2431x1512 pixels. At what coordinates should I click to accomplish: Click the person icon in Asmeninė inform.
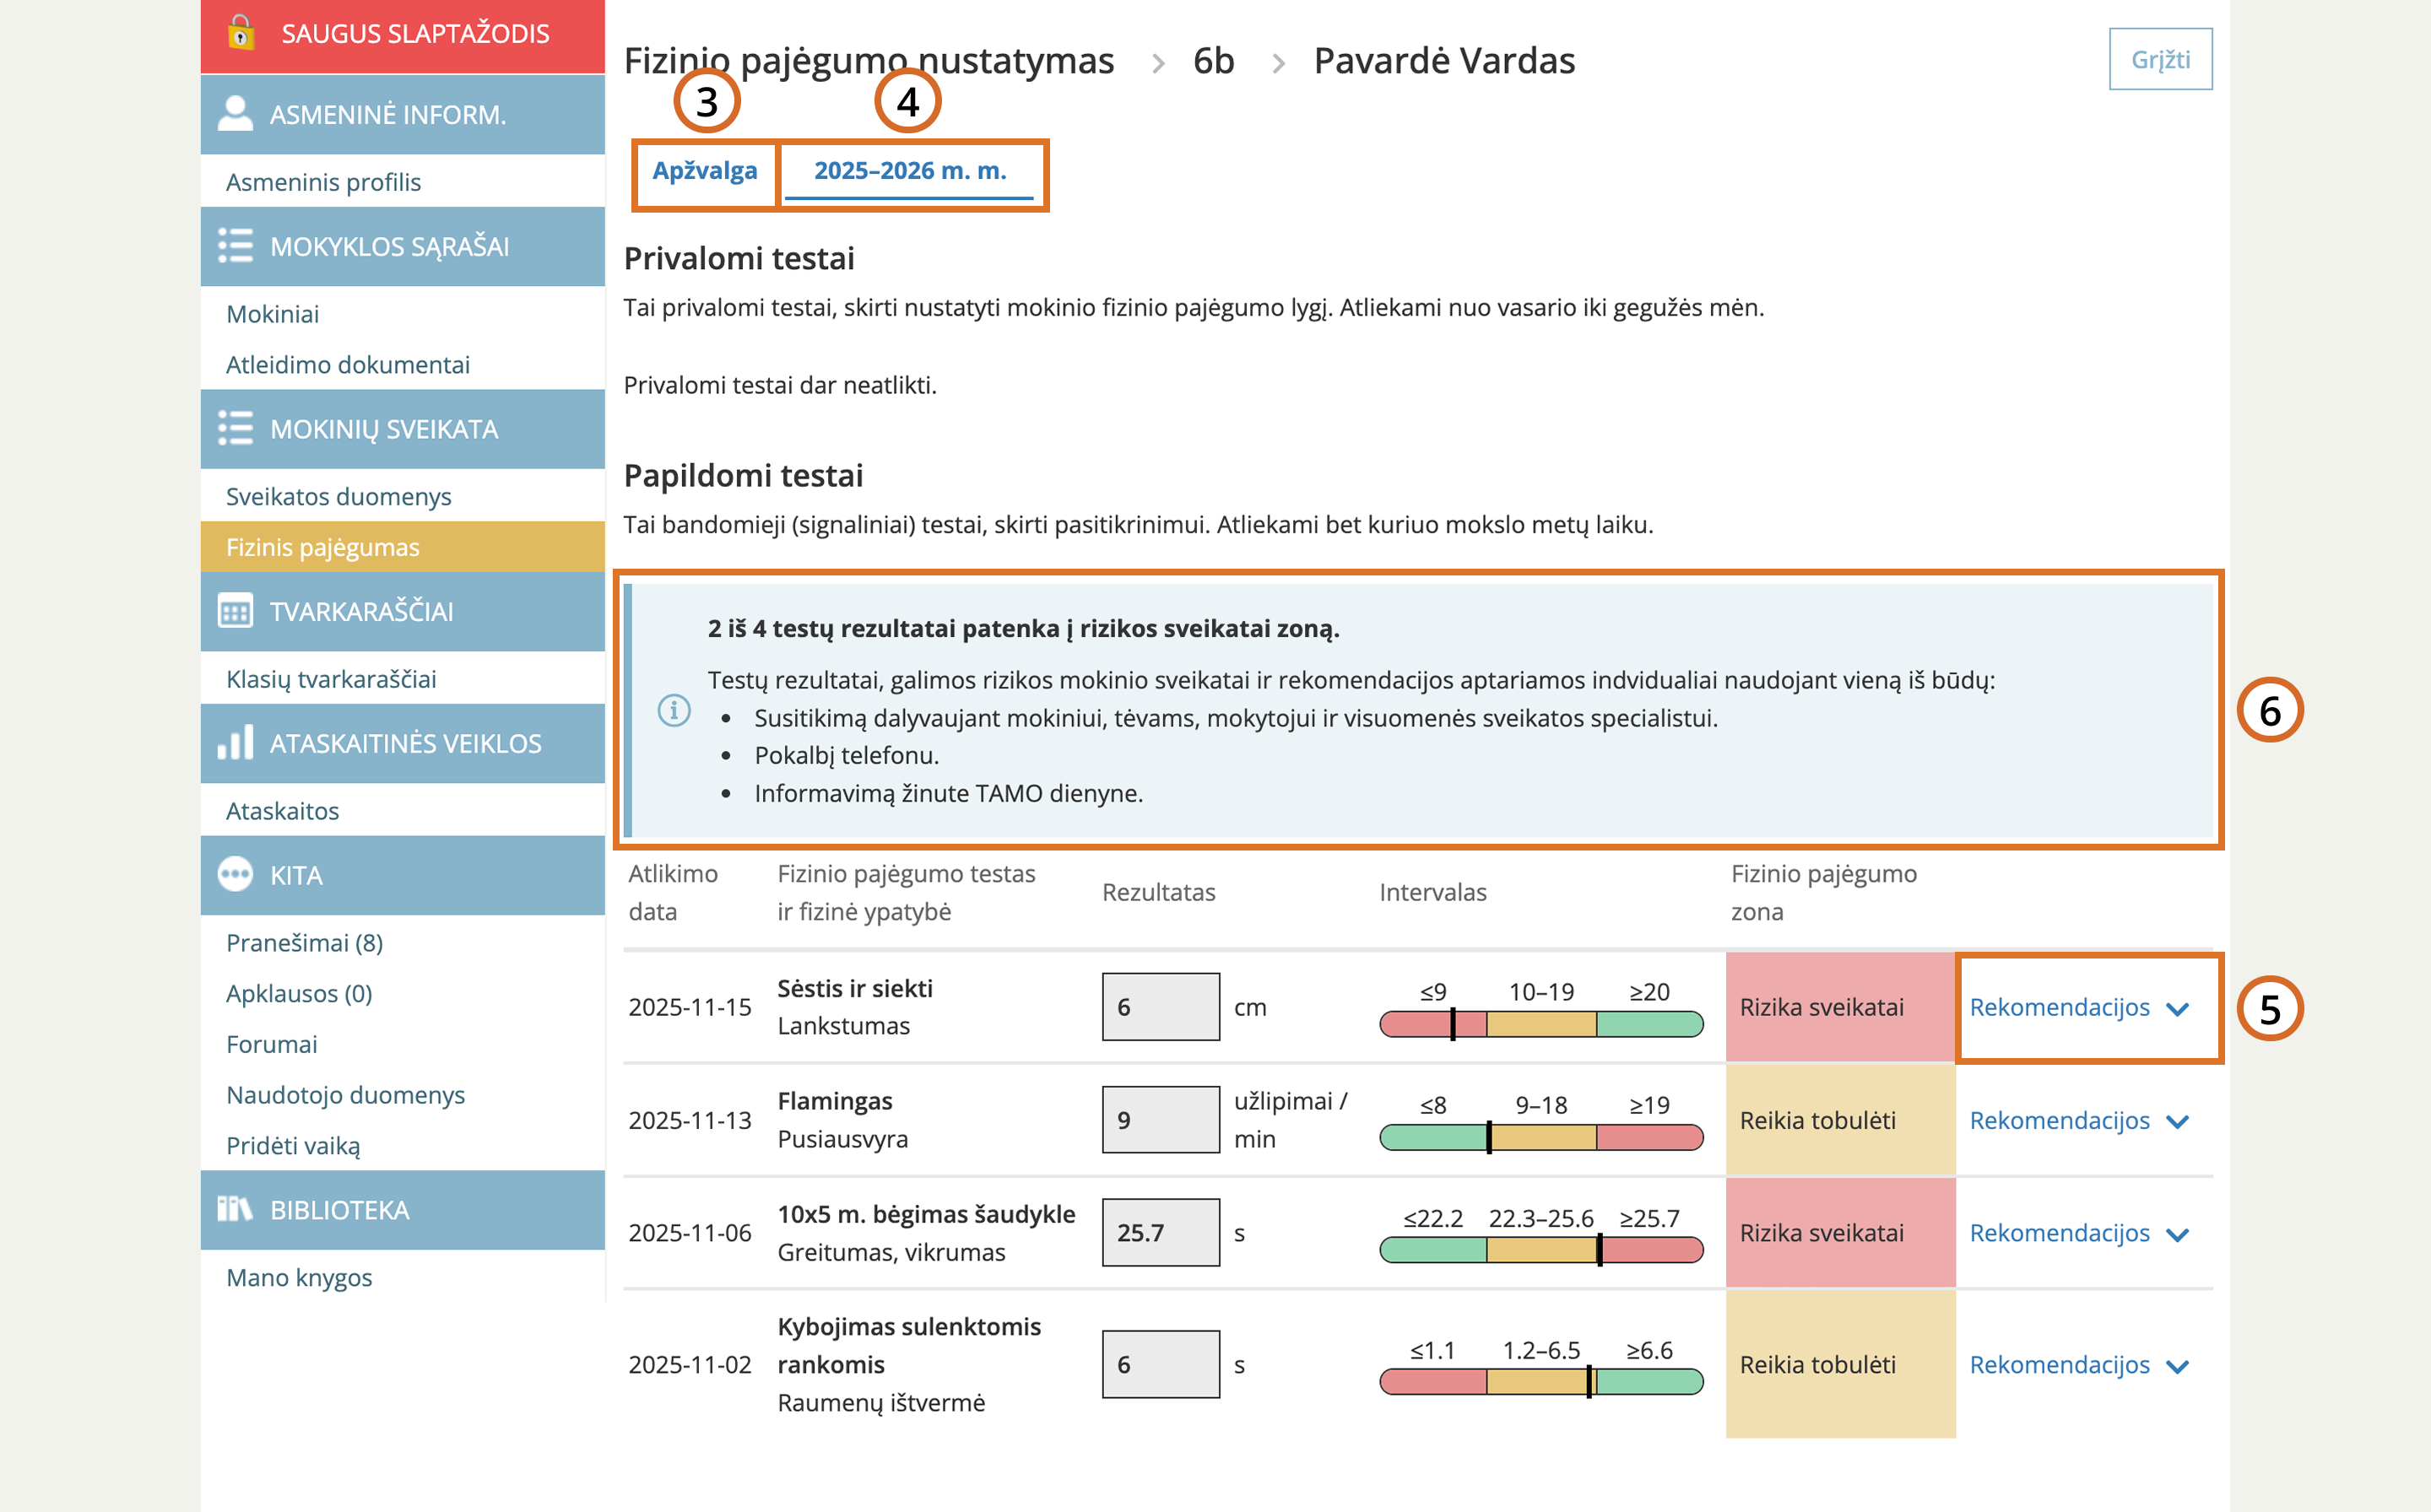pyautogui.click(x=236, y=114)
